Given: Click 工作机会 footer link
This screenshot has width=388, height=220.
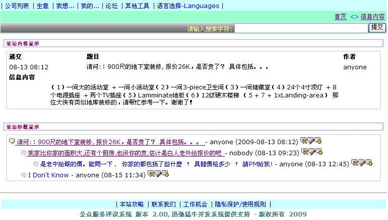Looking at the screenshot, I should coord(195,204).
